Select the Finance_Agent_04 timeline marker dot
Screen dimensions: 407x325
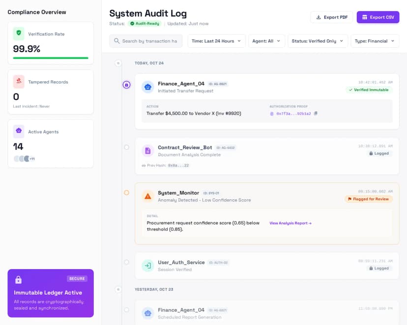pos(126,84)
